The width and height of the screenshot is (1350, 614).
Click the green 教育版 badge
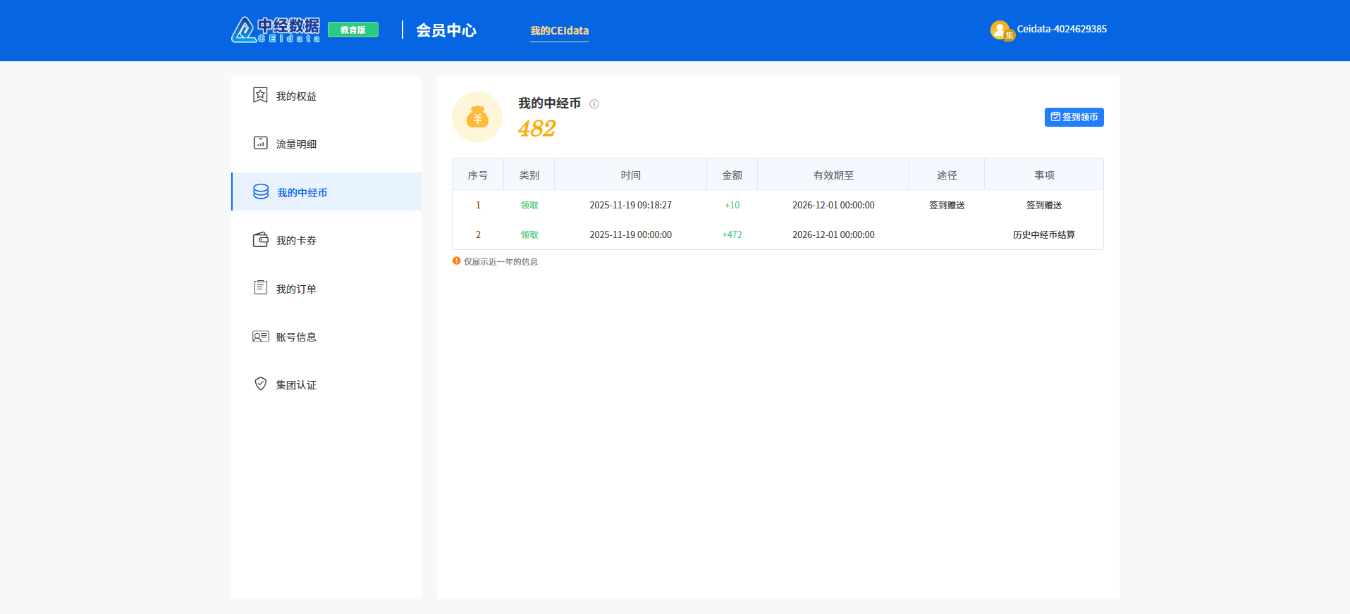click(353, 30)
